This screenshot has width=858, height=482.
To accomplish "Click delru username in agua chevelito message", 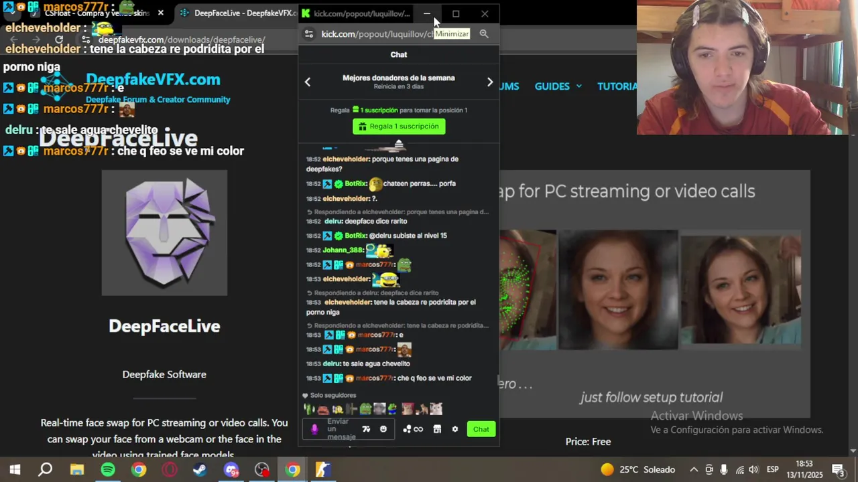I will pos(332,364).
